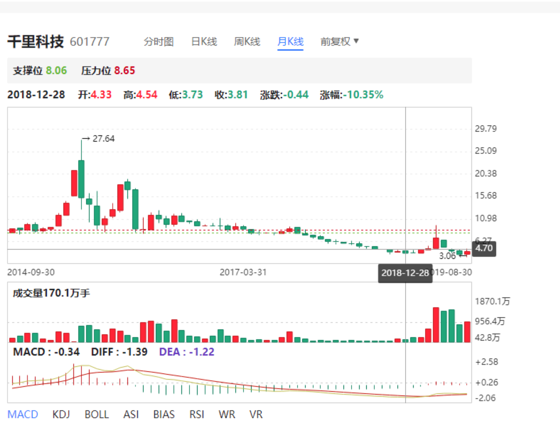Click the 4.70 current price tag
Image resolution: width=560 pixels, height=434 pixels.
click(x=484, y=248)
